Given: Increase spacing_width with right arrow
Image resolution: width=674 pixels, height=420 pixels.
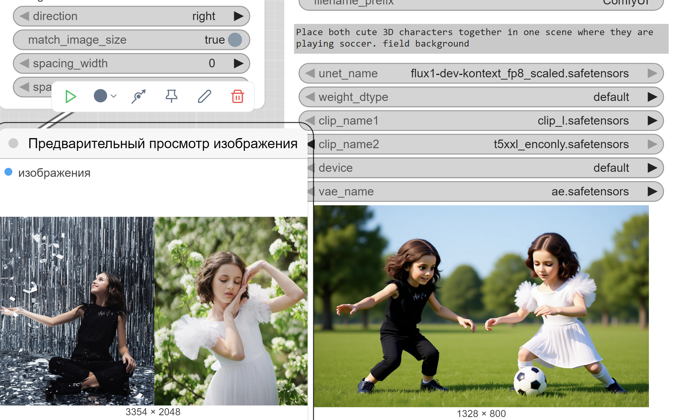Looking at the screenshot, I should (239, 63).
